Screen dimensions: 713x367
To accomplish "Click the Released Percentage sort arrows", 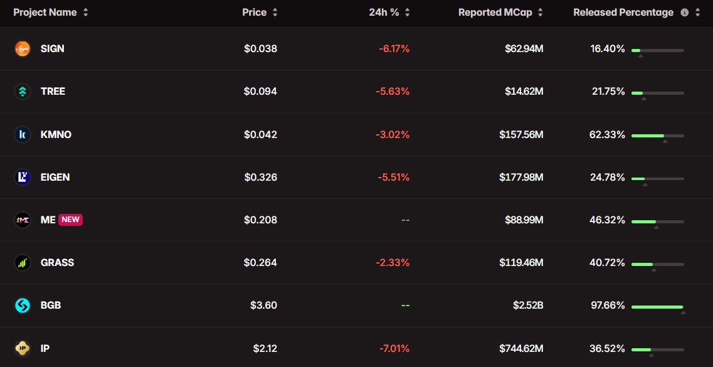I will (697, 13).
